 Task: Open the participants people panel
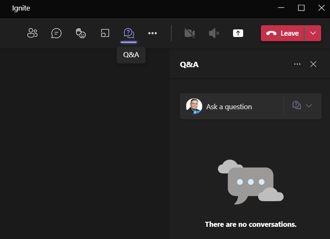32,33
